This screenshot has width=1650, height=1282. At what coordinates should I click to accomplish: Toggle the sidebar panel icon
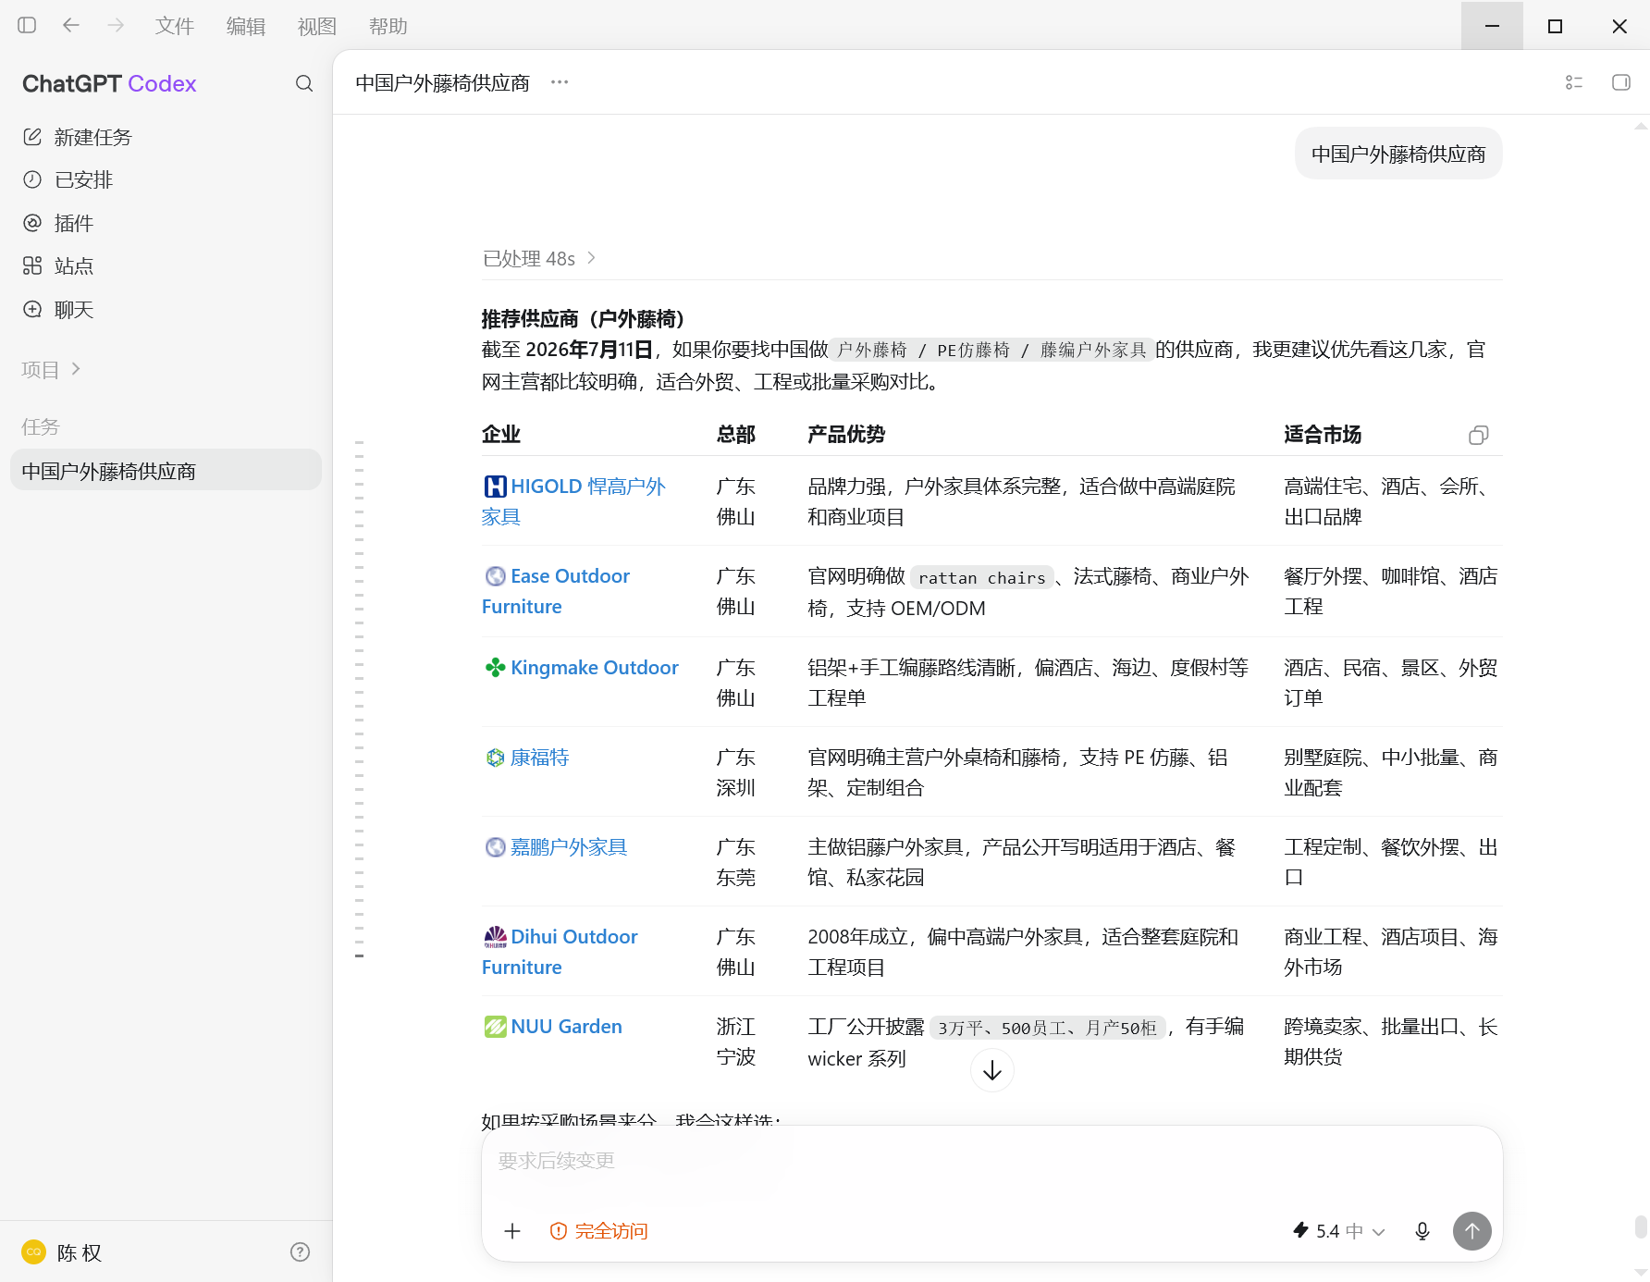click(x=27, y=25)
